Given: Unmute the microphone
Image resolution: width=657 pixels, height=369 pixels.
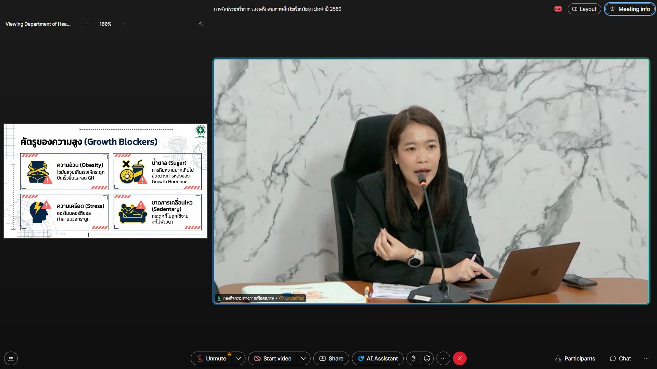Looking at the screenshot, I should [212, 358].
